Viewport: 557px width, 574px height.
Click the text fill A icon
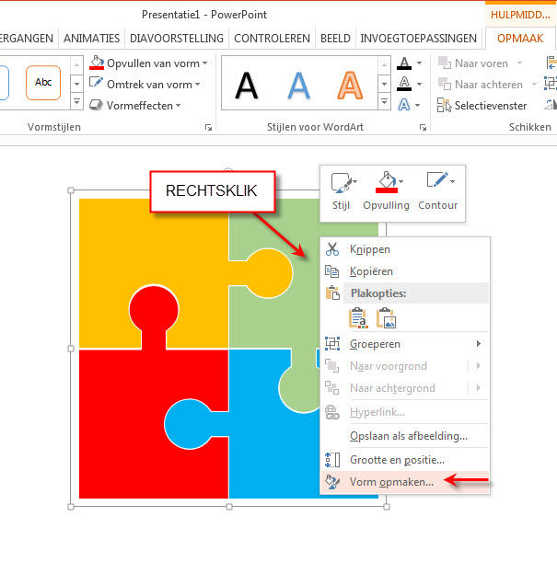coord(404,63)
